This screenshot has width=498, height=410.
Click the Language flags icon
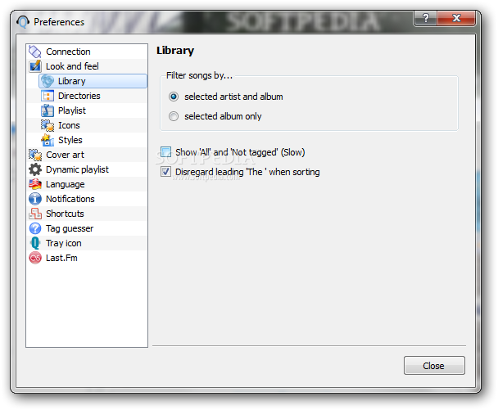[35, 184]
